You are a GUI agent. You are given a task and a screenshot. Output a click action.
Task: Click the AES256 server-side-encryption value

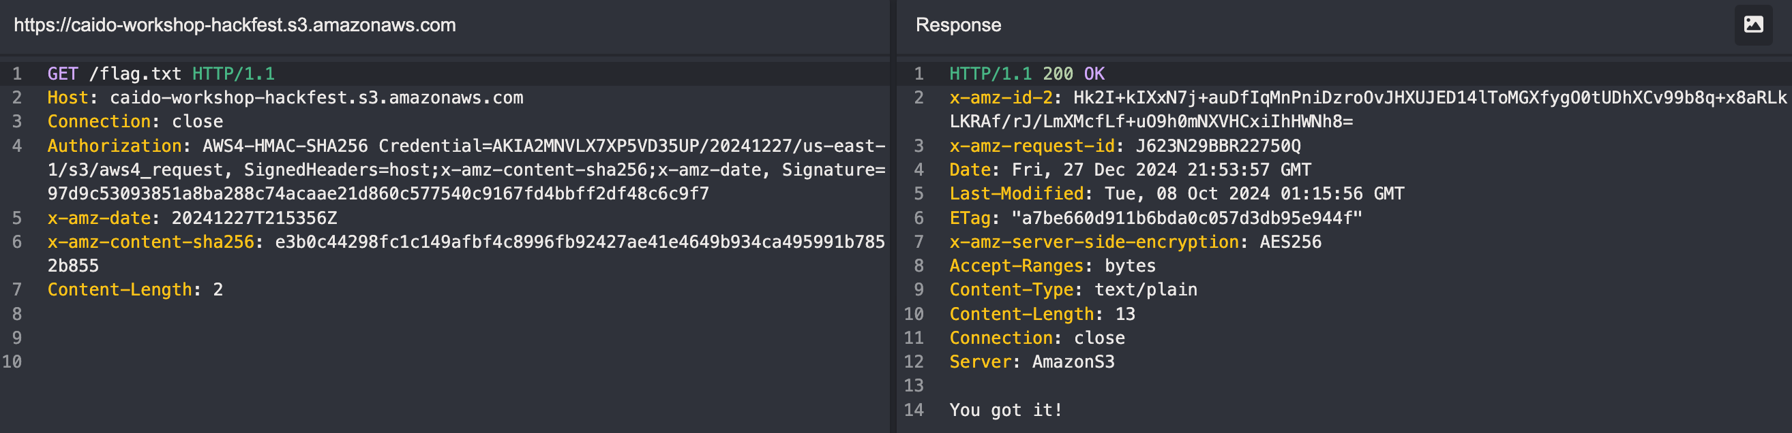pyautogui.click(x=1290, y=242)
